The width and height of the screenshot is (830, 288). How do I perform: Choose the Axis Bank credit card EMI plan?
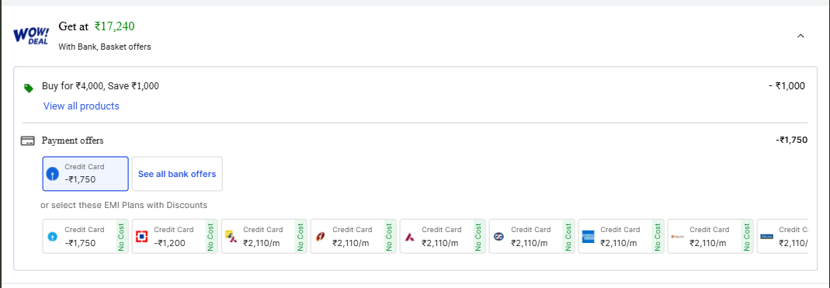pos(443,236)
